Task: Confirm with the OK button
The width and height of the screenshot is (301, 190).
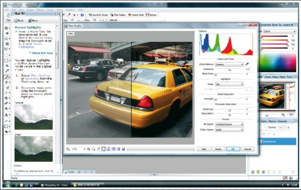Action: point(233,149)
